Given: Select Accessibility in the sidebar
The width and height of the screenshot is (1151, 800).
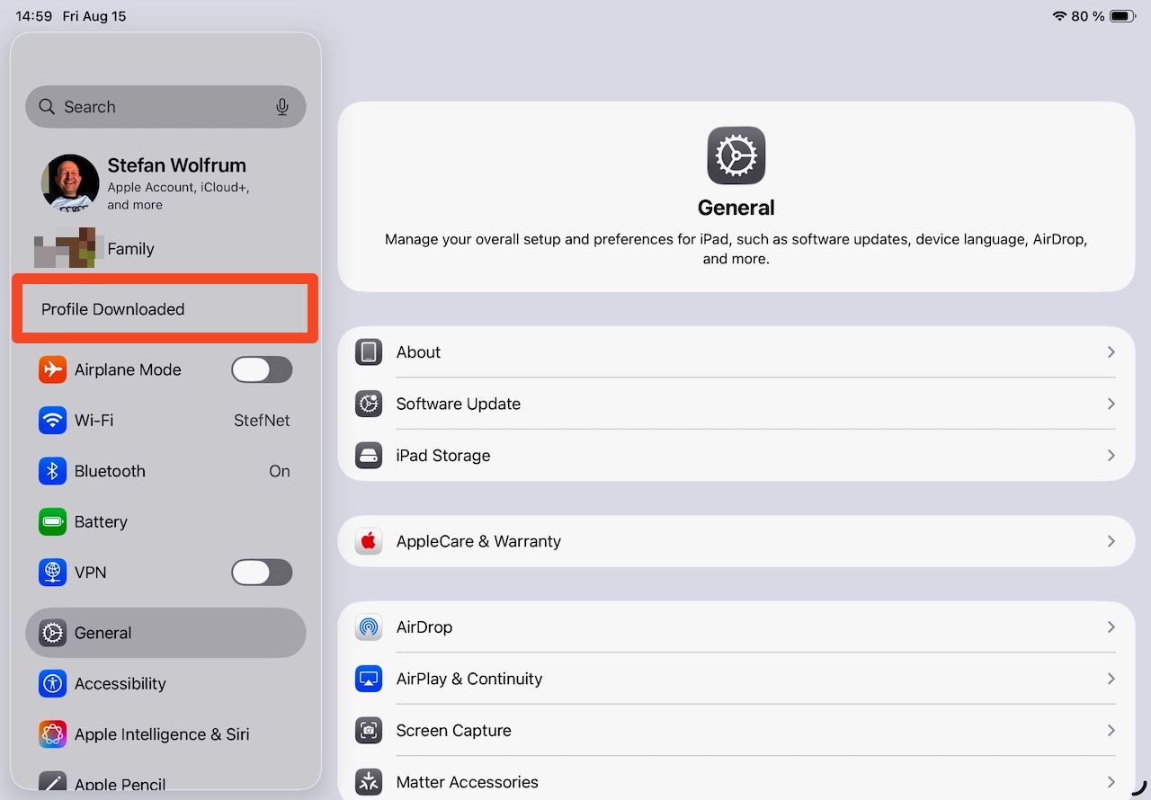Looking at the screenshot, I should (x=165, y=683).
